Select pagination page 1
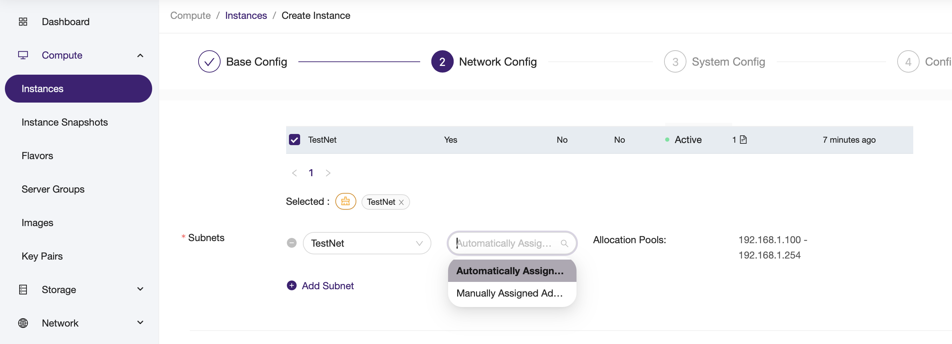 [311, 173]
